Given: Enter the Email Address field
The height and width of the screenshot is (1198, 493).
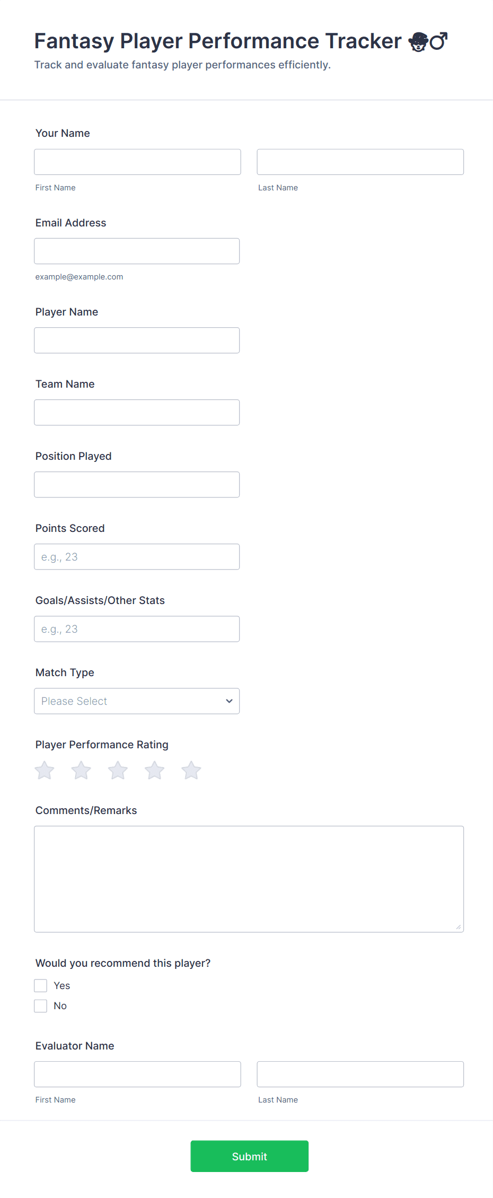Looking at the screenshot, I should tap(137, 251).
